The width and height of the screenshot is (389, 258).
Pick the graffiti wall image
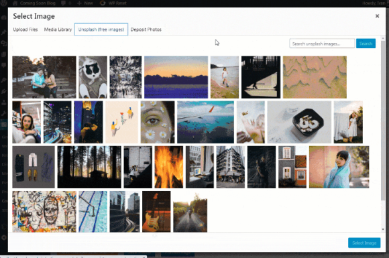tap(44, 211)
